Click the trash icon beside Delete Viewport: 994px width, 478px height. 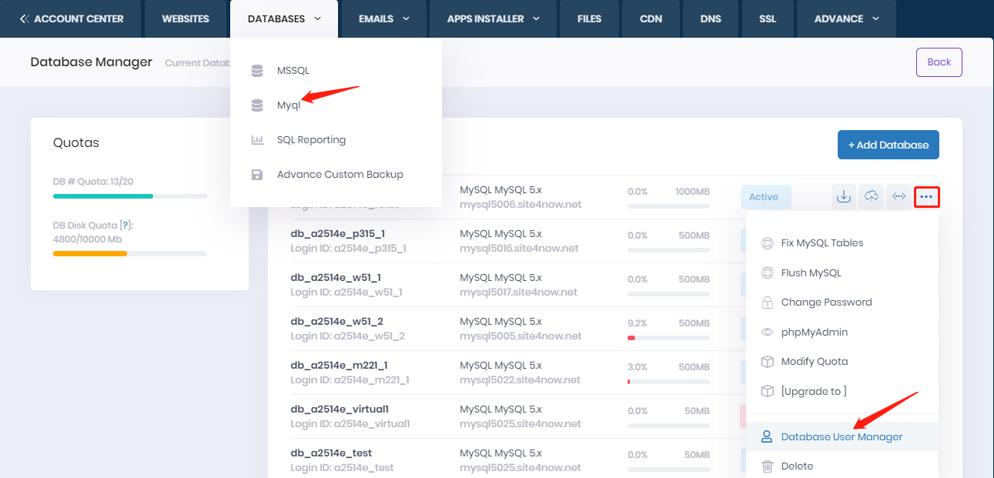coord(767,466)
